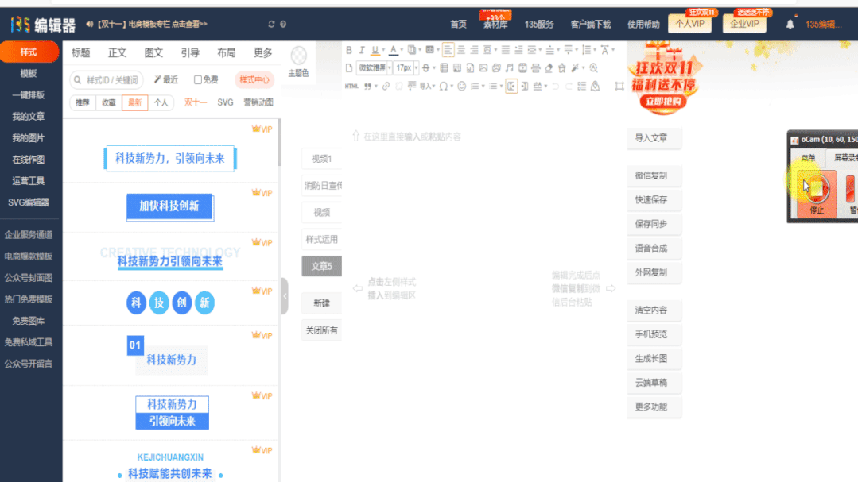Screen dimensions: 858x482
Task: Insert a hyperlink with the chain icon
Action: 386,87
